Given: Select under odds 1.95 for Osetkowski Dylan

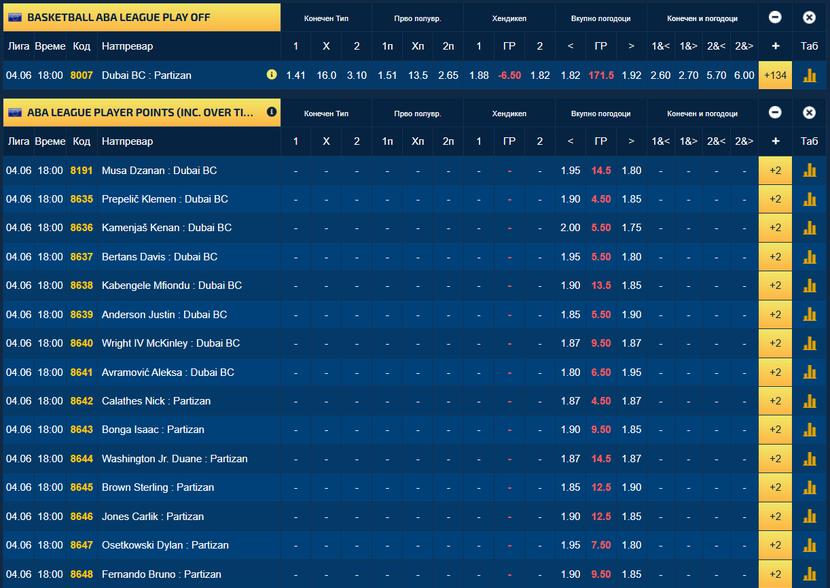Looking at the screenshot, I should pyautogui.click(x=571, y=545).
